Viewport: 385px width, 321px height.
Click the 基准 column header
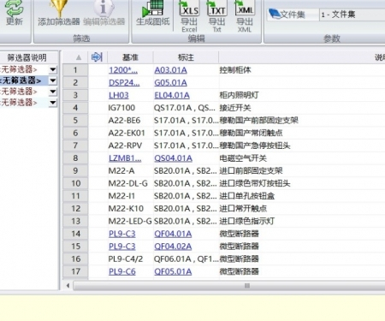130,57
